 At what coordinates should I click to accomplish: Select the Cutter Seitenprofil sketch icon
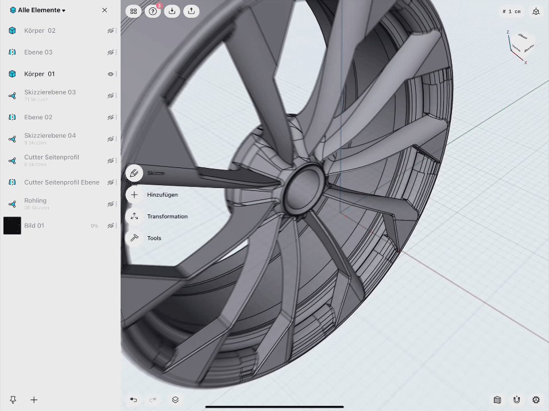[x=12, y=161]
